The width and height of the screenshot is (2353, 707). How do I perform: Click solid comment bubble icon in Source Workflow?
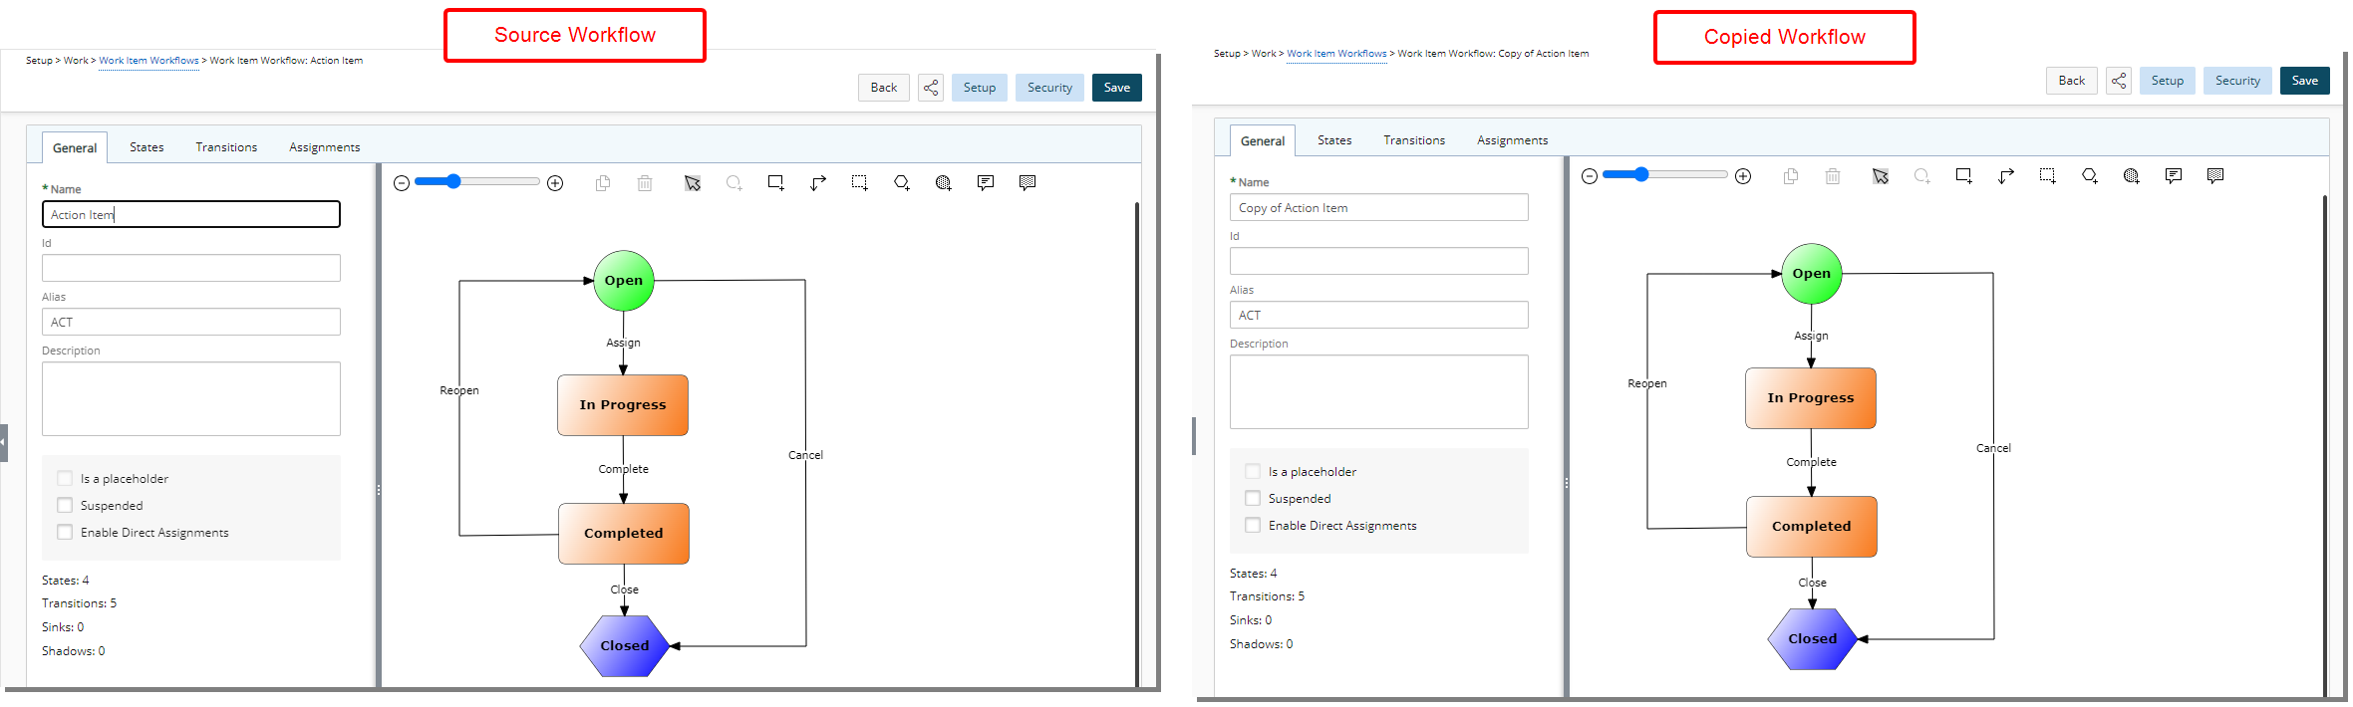point(986,183)
